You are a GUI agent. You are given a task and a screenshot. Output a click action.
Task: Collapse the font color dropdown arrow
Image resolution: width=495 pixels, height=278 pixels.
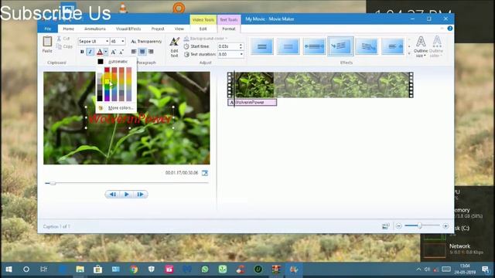coord(106,52)
